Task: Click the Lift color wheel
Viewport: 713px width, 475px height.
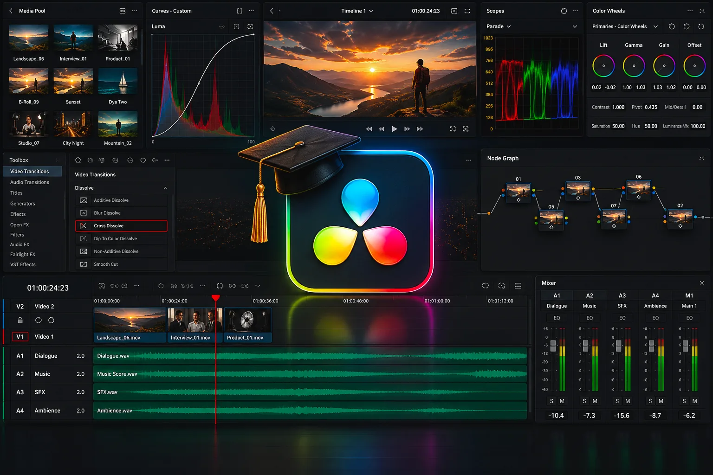Action: pos(603,66)
